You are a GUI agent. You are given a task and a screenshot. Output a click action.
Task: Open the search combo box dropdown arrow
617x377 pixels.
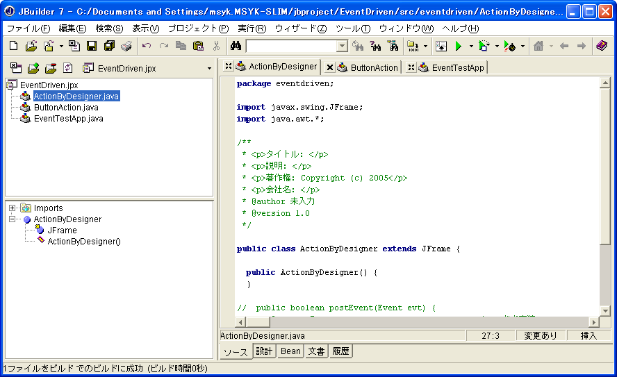pyautogui.click(x=342, y=47)
